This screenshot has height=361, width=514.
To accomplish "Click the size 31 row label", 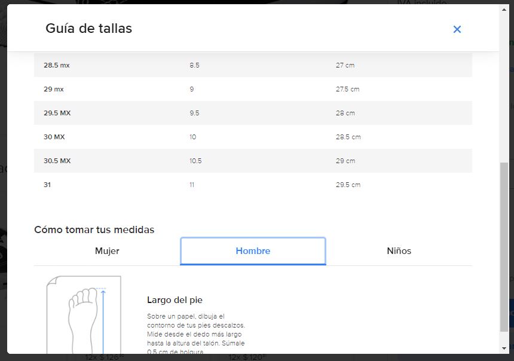I will 47,185.
